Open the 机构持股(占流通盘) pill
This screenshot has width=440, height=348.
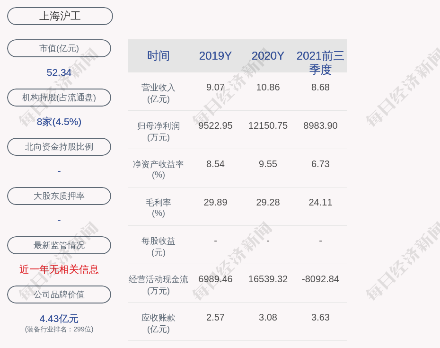(x=59, y=98)
